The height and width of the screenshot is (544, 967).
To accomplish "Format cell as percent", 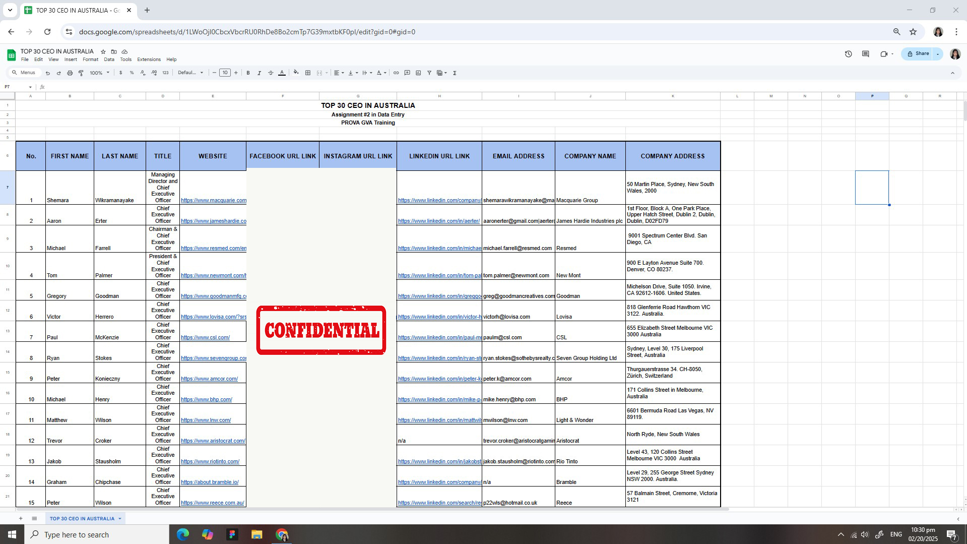I will tap(132, 73).
